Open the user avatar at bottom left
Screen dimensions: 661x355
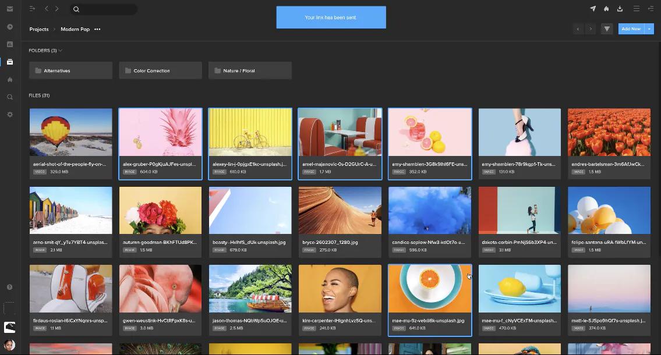point(10,345)
